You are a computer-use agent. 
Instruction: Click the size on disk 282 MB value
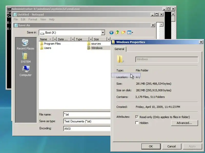click(x=153, y=90)
